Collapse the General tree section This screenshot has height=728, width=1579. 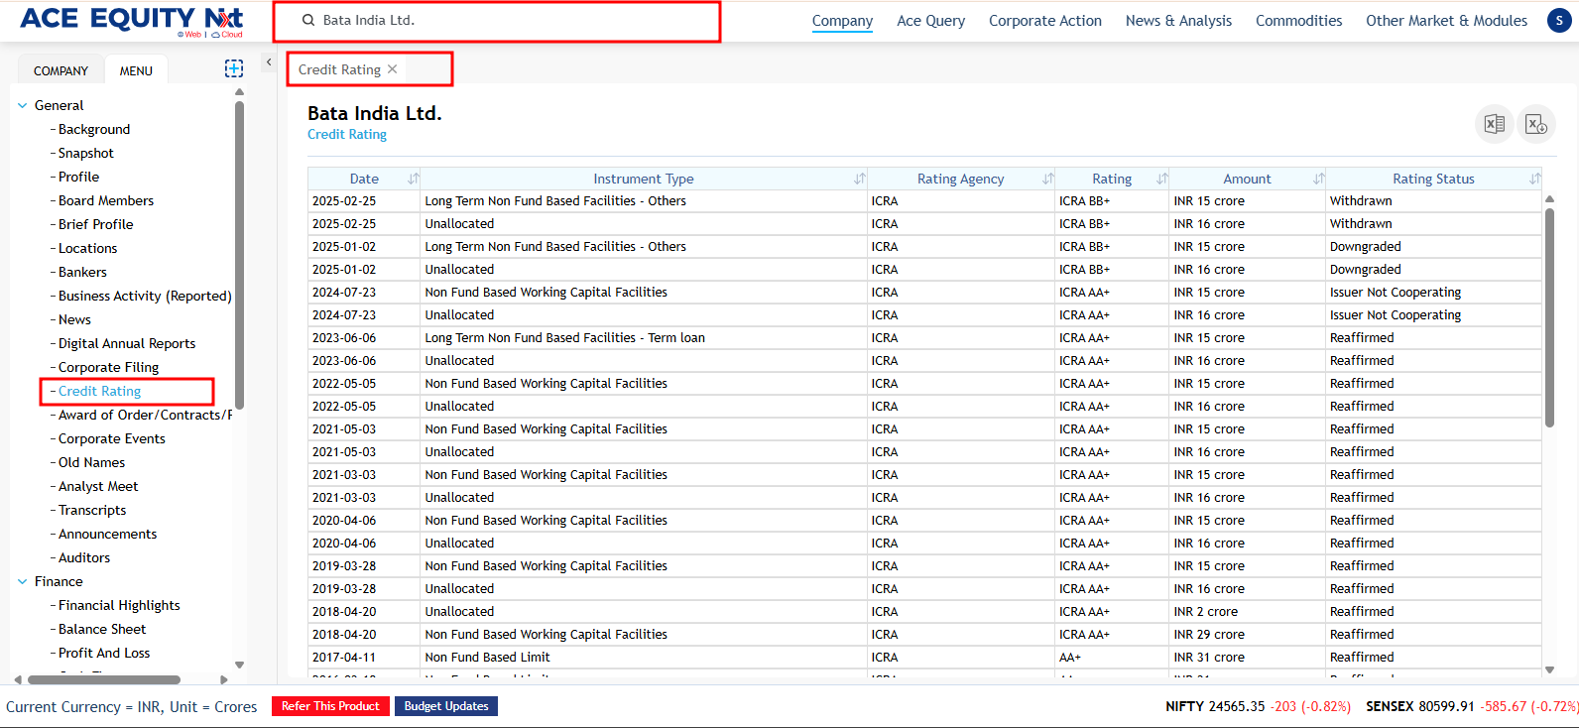point(23,105)
